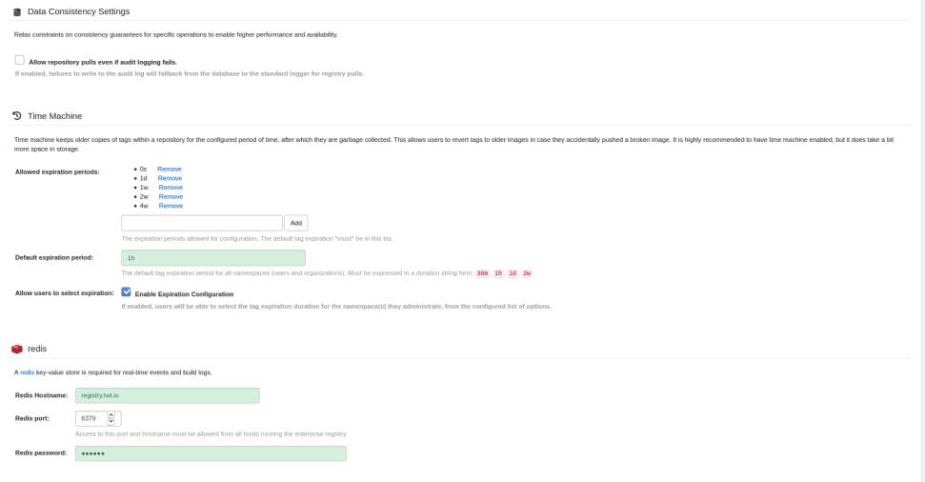Image resolution: width=925 pixels, height=482 pixels.
Task: Decrement the Redis port value
Action: 111,422
